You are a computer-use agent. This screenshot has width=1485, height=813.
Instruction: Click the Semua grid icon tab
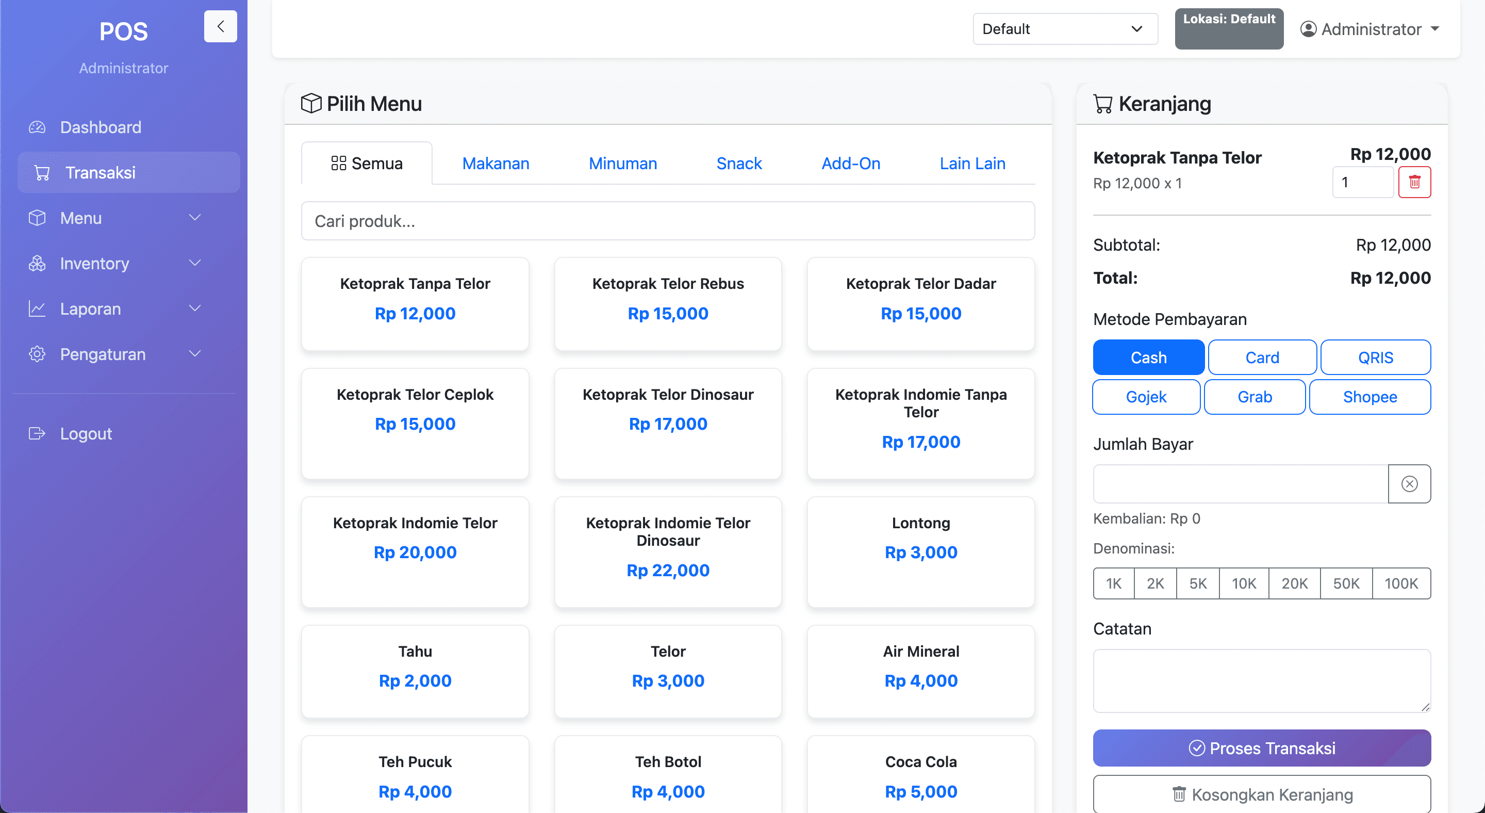[338, 163]
